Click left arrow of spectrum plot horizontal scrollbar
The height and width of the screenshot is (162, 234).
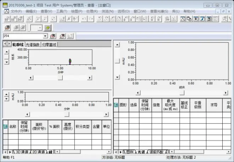click(x=138, y=93)
